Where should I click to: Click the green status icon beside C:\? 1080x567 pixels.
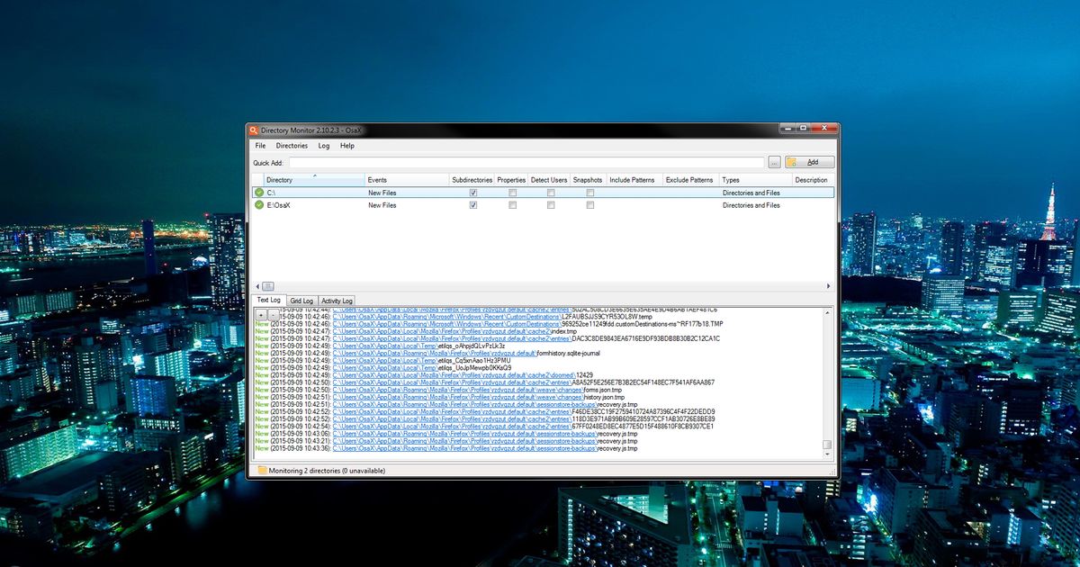[x=259, y=192]
